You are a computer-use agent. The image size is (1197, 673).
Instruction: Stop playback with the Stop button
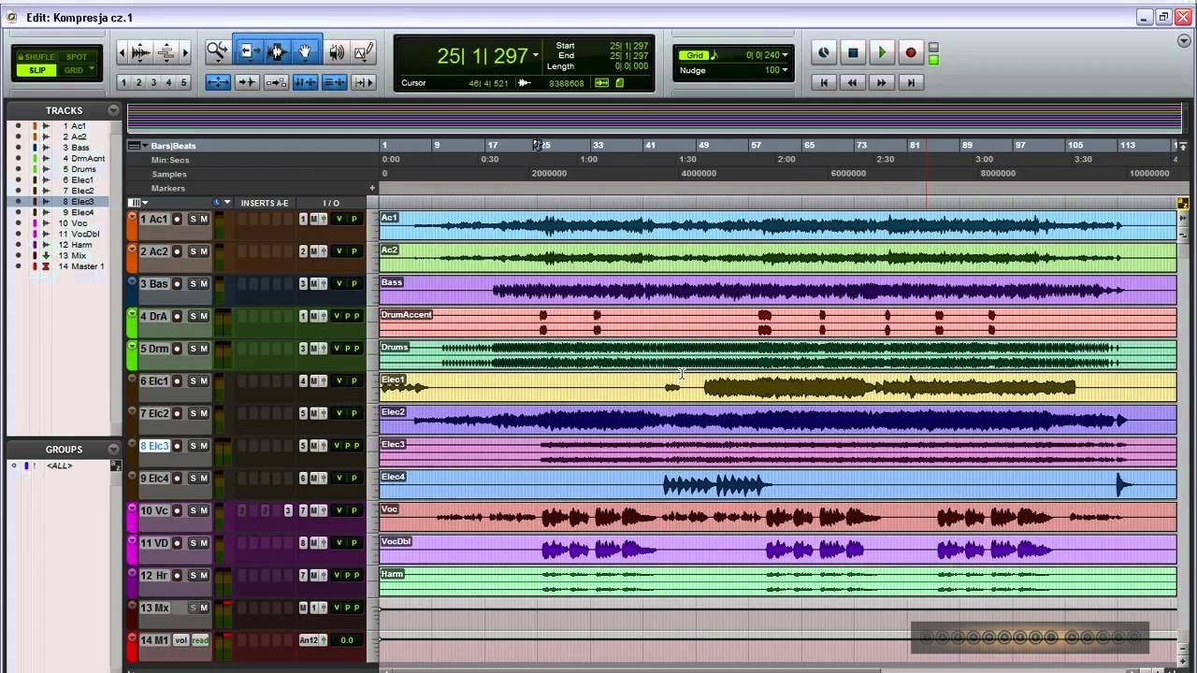pyautogui.click(x=853, y=52)
